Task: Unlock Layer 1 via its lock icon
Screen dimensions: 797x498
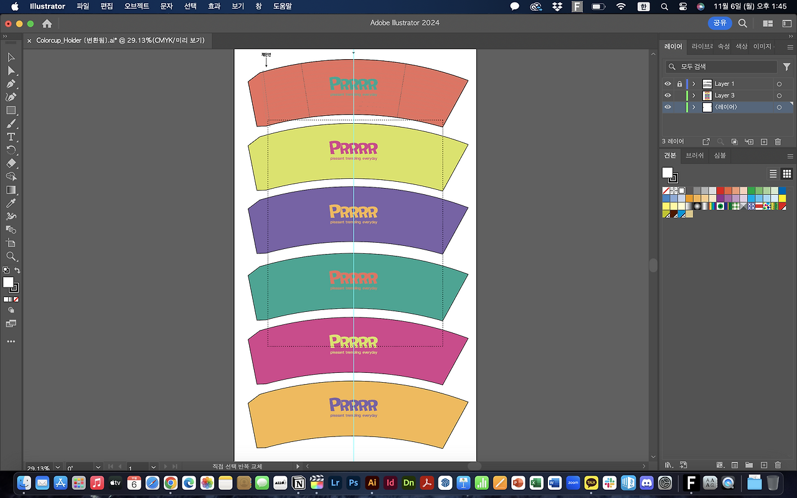Action: (679, 84)
